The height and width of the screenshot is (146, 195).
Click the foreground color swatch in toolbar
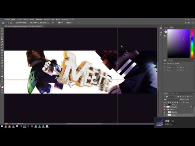pyautogui.click(x=1, y=86)
